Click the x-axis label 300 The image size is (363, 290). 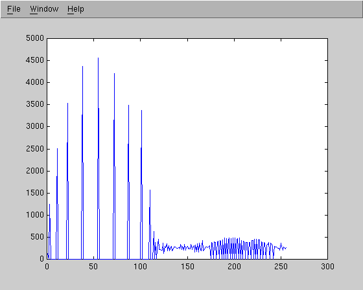click(x=327, y=267)
